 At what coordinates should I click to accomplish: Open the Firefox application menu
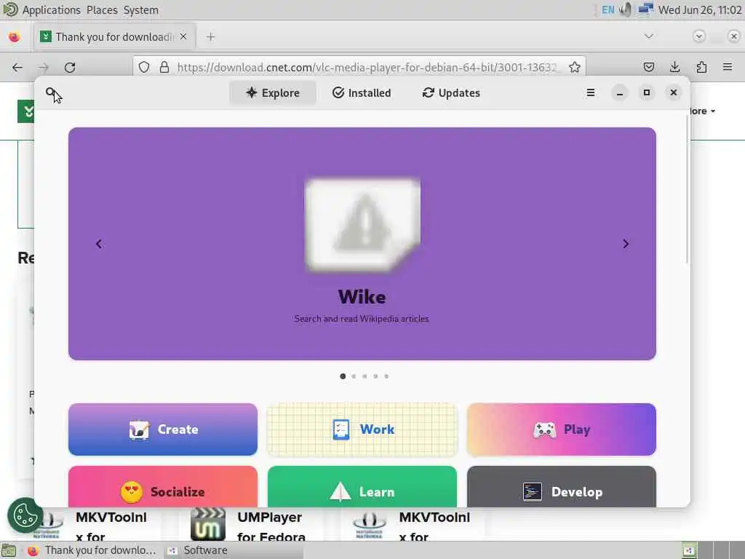[728, 68]
